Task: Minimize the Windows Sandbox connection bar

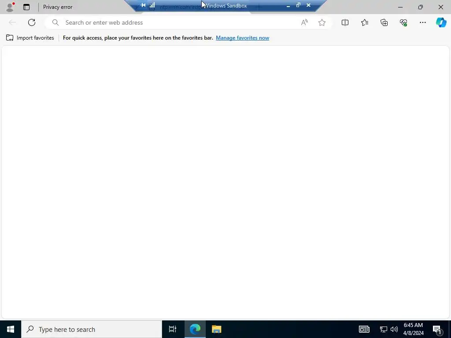Action: (288, 5)
